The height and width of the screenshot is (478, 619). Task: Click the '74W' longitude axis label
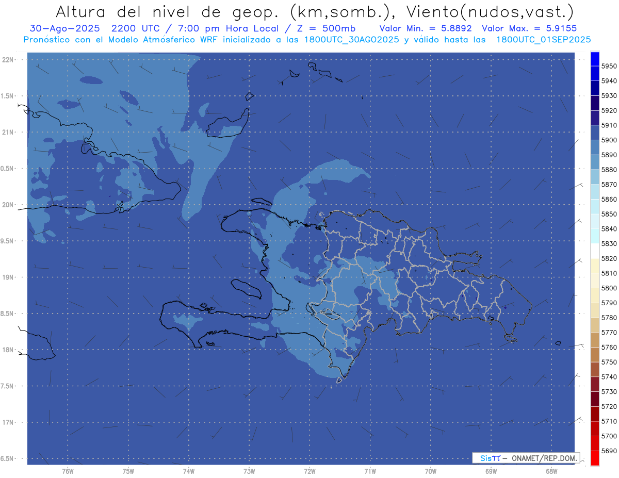(x=189, y=471)
